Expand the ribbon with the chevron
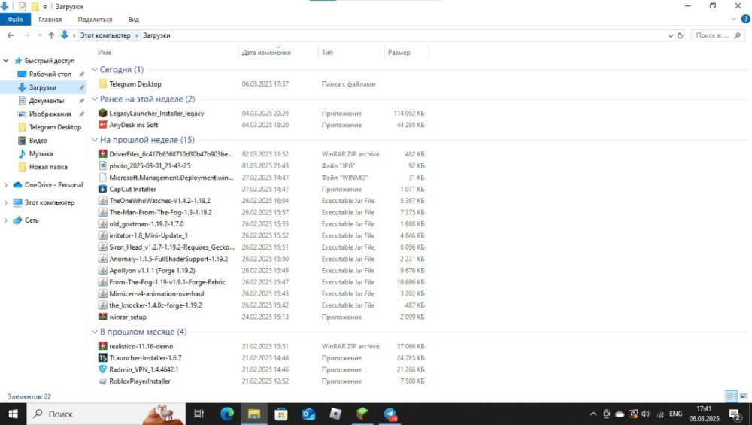 (x=733, y=20)
